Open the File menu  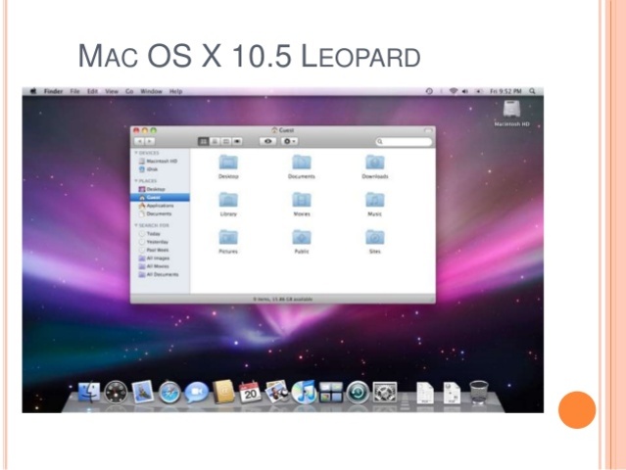coord(75,91)
